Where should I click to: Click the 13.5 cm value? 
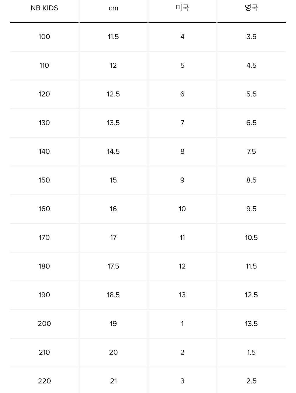coord(113,123)
